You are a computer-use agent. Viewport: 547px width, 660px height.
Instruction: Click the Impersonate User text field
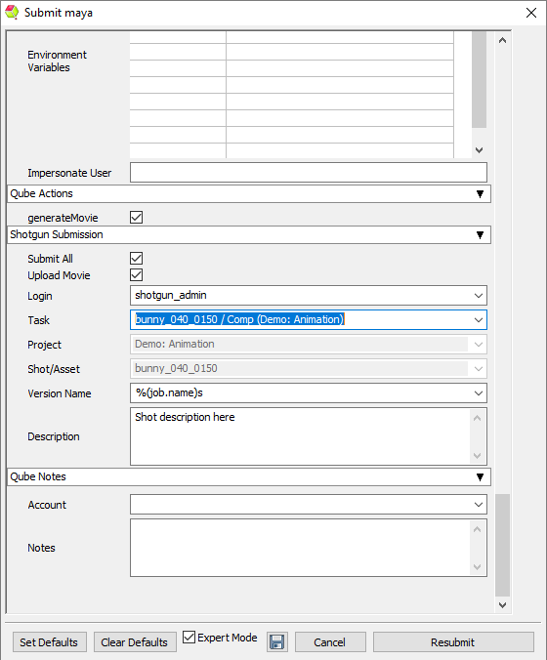click(x=309, y=173)
